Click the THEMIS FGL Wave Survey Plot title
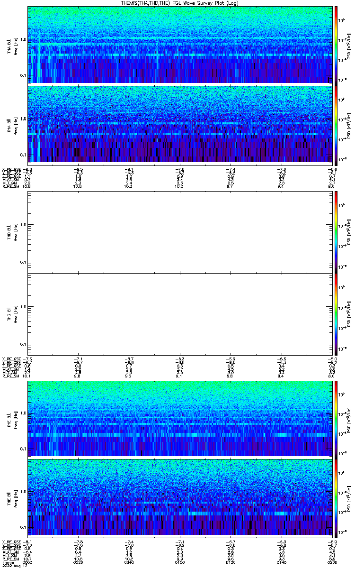The height and width of the screenshot is (569, 355). [177, 3]
